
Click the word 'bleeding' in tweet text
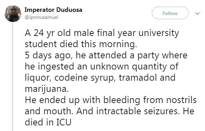(x=122, y=100)
